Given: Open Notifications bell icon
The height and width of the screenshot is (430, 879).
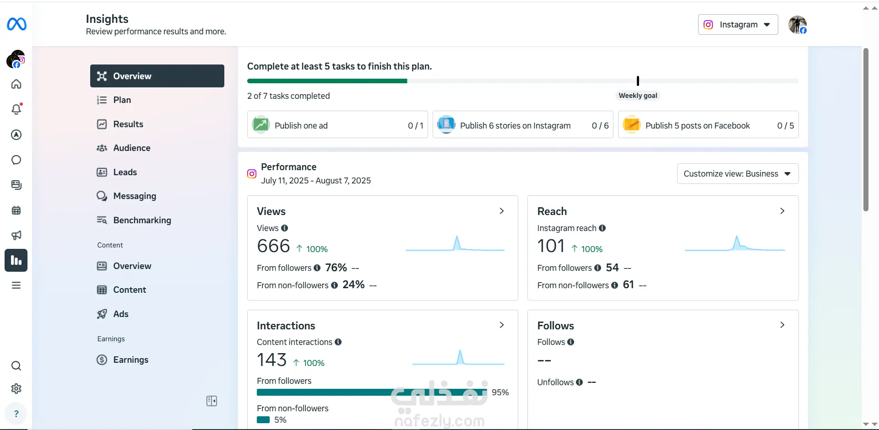Looking at the screenshot, I should pyautogui.click(x=16, y=109).
